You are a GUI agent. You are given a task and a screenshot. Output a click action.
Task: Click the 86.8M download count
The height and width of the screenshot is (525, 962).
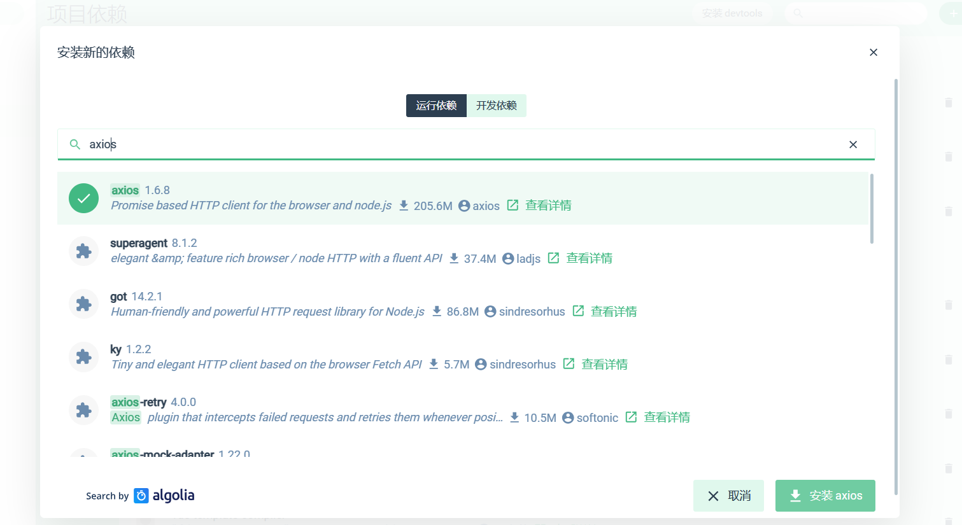click(463, 311)
